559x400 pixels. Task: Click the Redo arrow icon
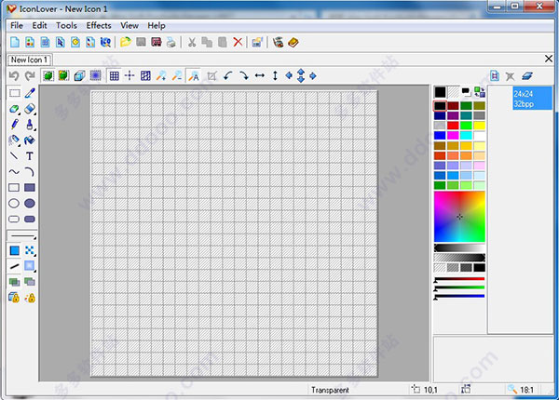coord(30,75)
